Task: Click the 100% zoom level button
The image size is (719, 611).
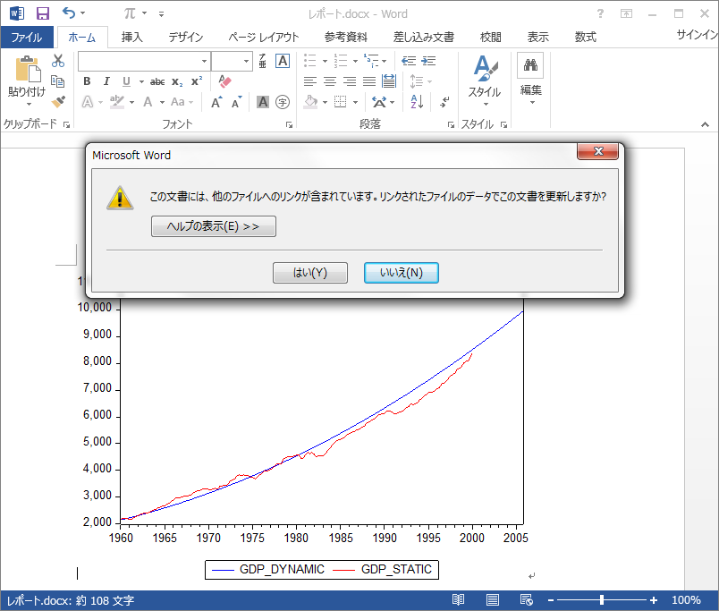Action: 686,600
